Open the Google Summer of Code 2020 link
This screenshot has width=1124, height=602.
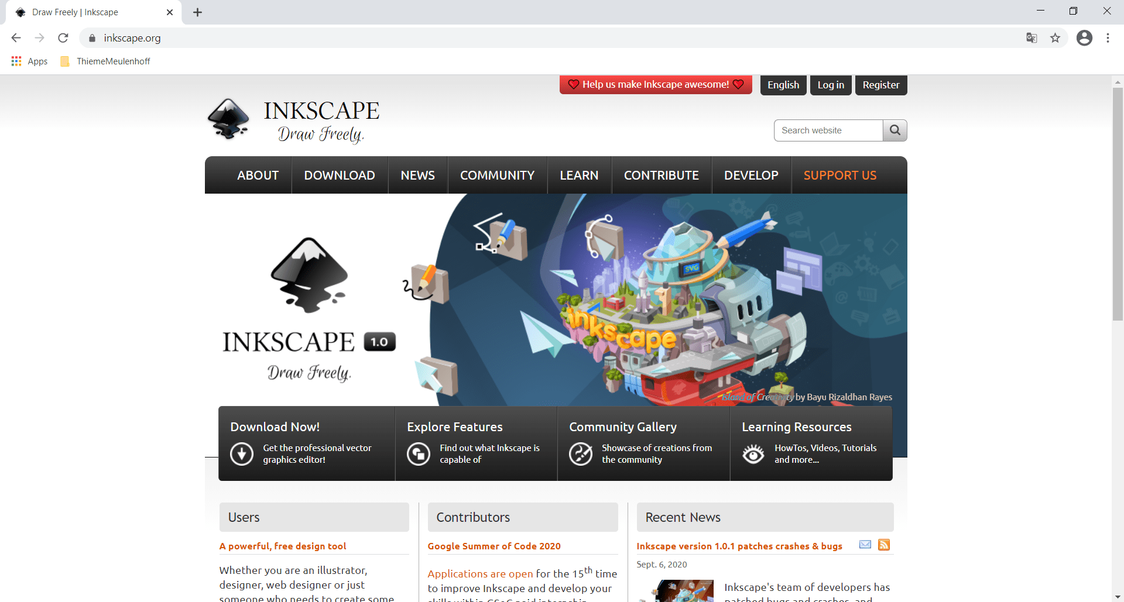(x=494, y=546)
